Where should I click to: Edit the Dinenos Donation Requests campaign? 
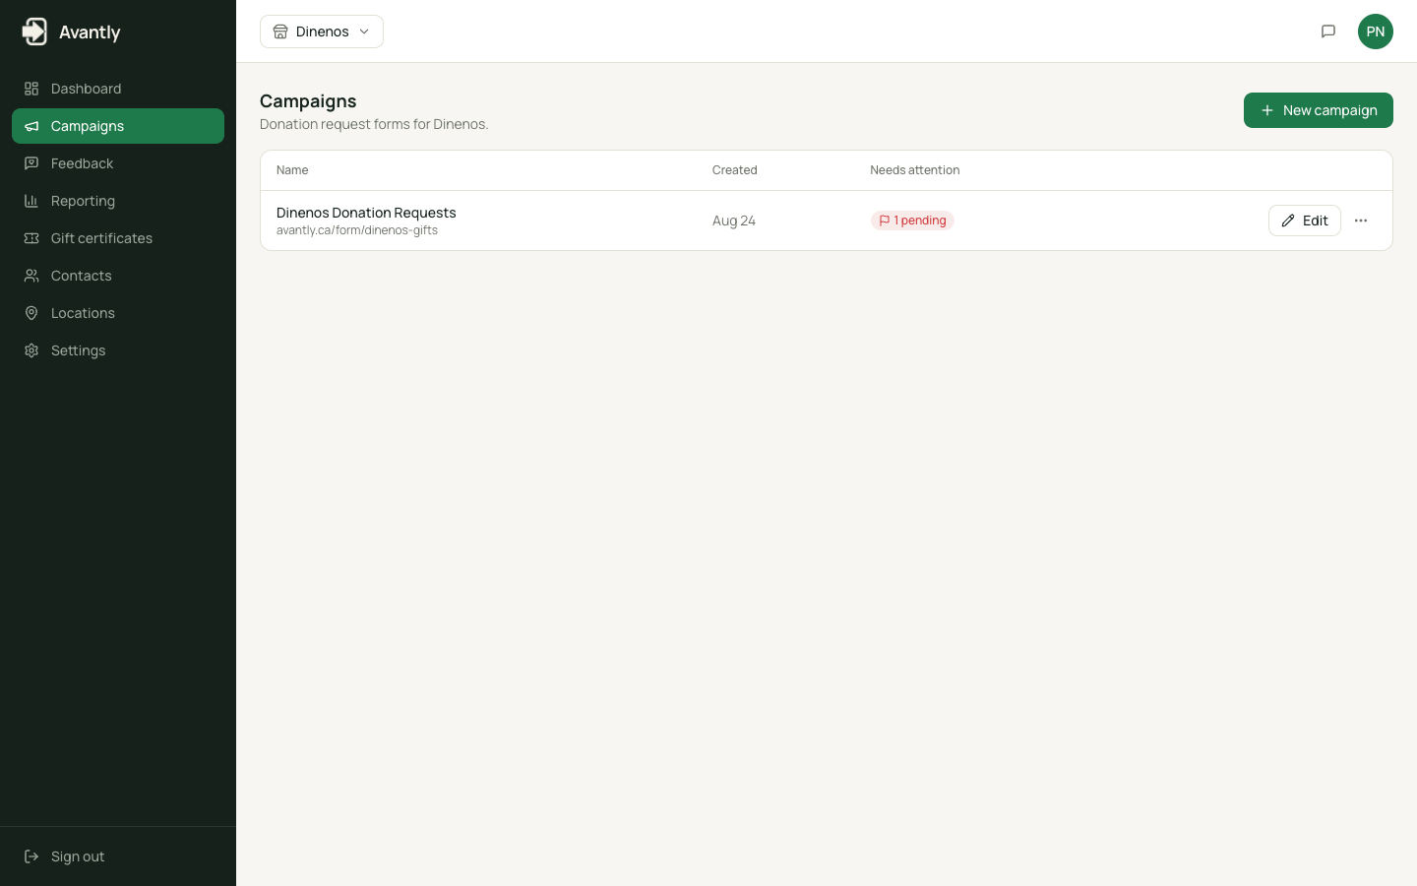pyautogui.click(x=1305, y=221)
